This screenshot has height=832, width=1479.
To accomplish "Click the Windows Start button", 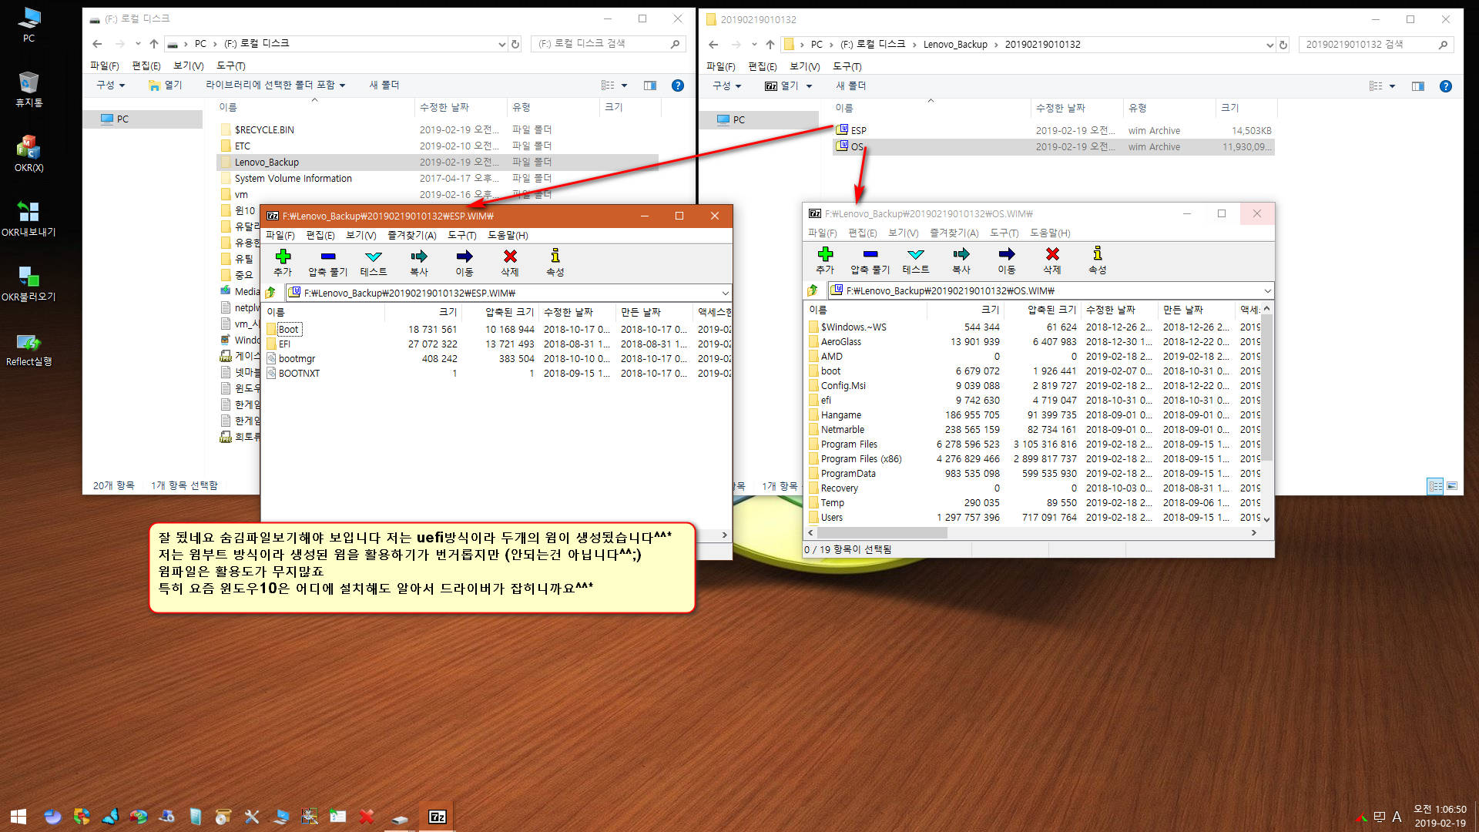I will coord(18,817).
